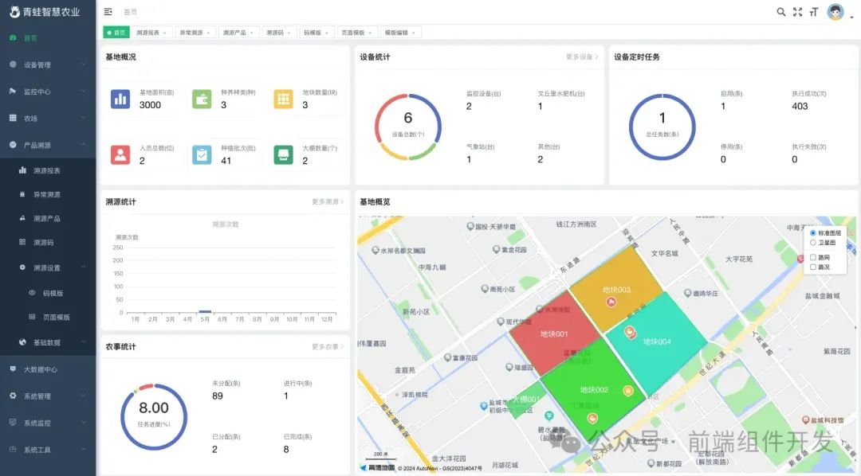
Task: Open the 更多农事 link
Action: 328,346
